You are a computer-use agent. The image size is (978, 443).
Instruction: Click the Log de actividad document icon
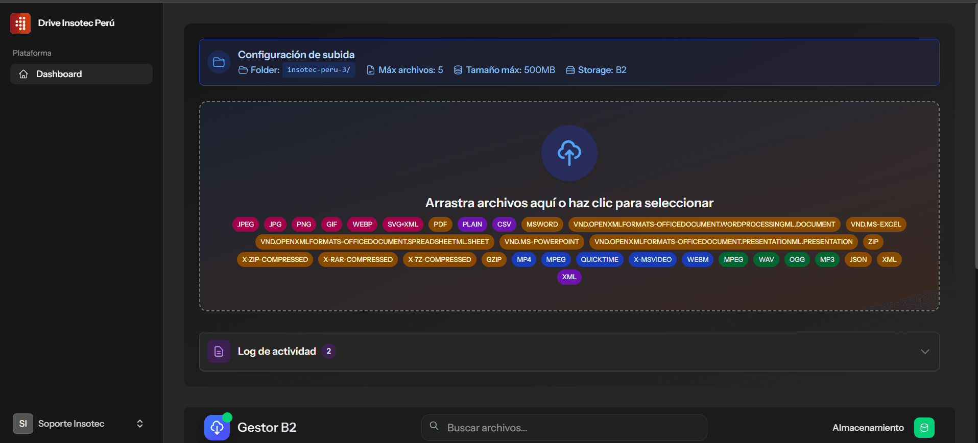click(x=219, y=351)
